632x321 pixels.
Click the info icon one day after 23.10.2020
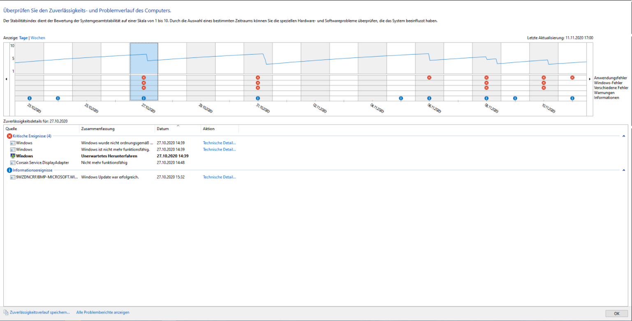[x=58, y=98]
